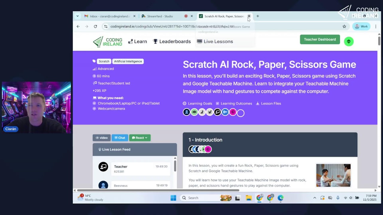The height and width of the screenshot is (215, 383).
Task: Click the 1 - Introduction section heading
Action: 205,140
